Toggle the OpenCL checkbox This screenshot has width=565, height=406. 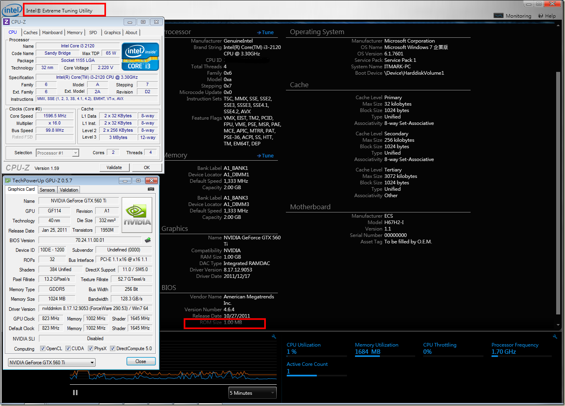[x=43, y=349]
